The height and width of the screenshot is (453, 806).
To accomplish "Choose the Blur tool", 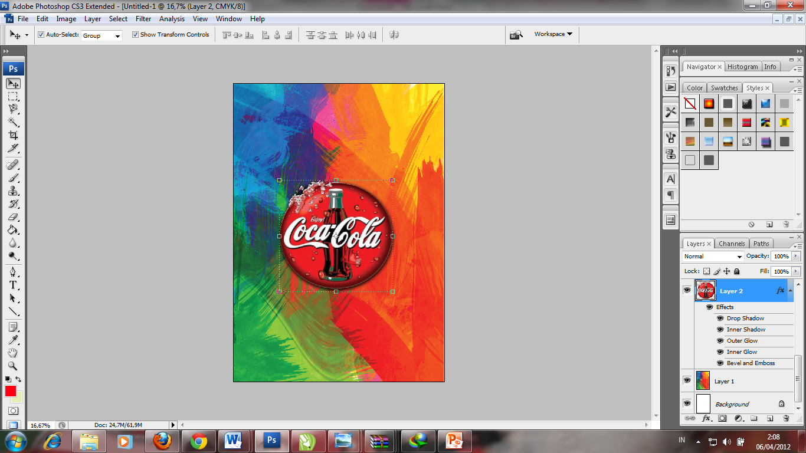I will point(13,242).
